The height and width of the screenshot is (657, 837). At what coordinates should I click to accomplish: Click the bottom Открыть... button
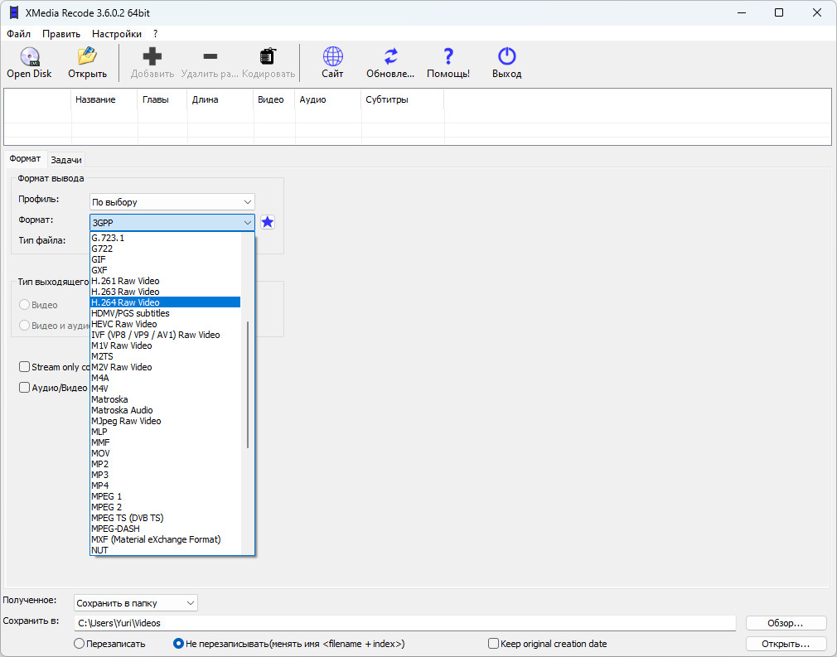coord(786,644)
